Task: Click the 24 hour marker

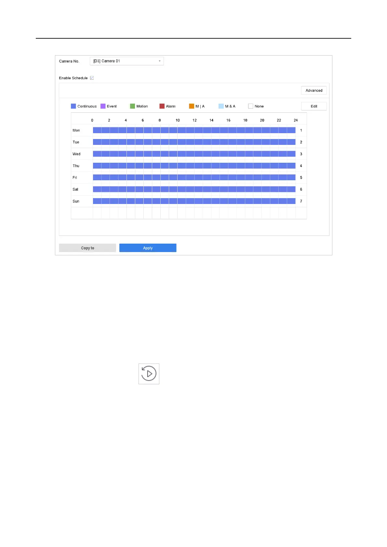Action: click(x=296, y=120)
